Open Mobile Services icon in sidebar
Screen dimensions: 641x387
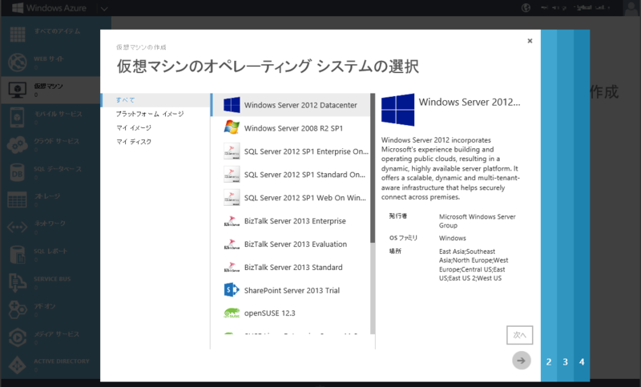point(18,117)
